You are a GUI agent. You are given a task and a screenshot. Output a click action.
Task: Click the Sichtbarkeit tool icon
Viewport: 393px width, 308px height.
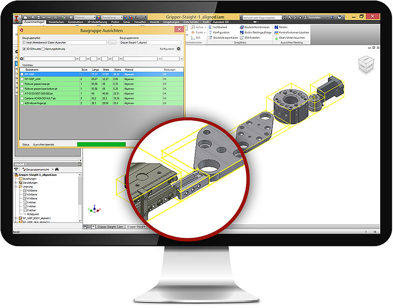click(x=210, y=27)
